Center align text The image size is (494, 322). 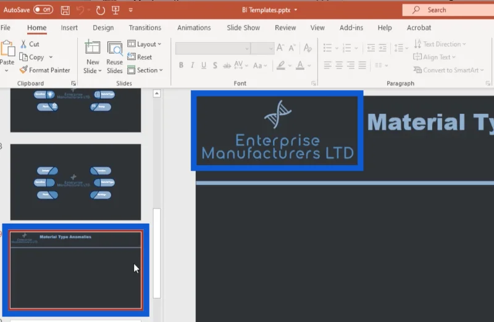point(339,66)
